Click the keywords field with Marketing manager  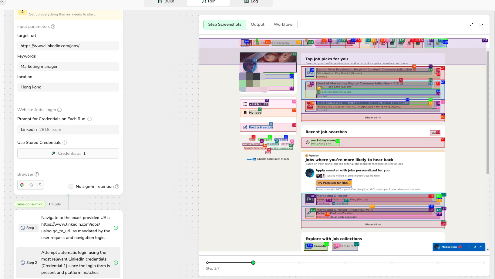[x=68, y=67]
